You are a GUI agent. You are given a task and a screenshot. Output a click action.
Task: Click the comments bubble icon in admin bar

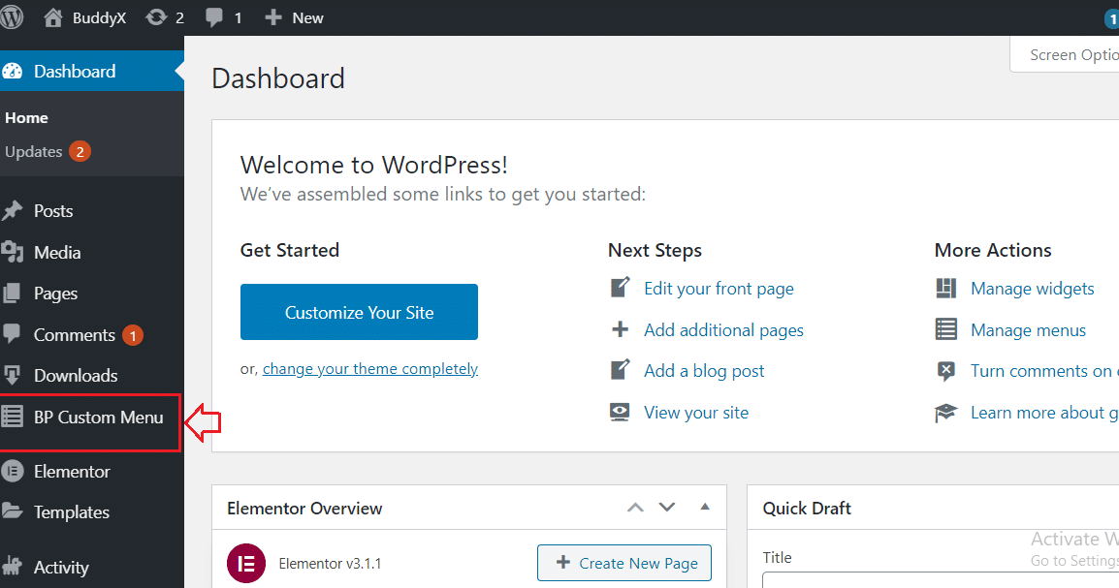[215, 17]
